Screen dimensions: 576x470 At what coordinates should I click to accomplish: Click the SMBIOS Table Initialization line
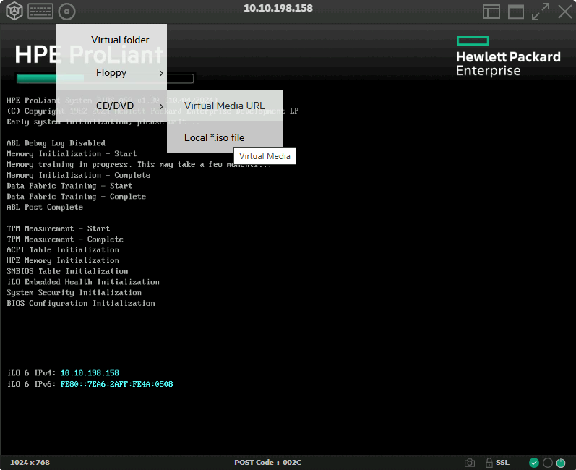point(67,271)
